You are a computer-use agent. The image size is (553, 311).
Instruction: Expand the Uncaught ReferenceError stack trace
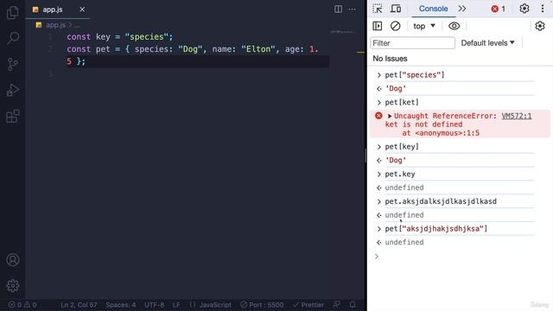390,116
